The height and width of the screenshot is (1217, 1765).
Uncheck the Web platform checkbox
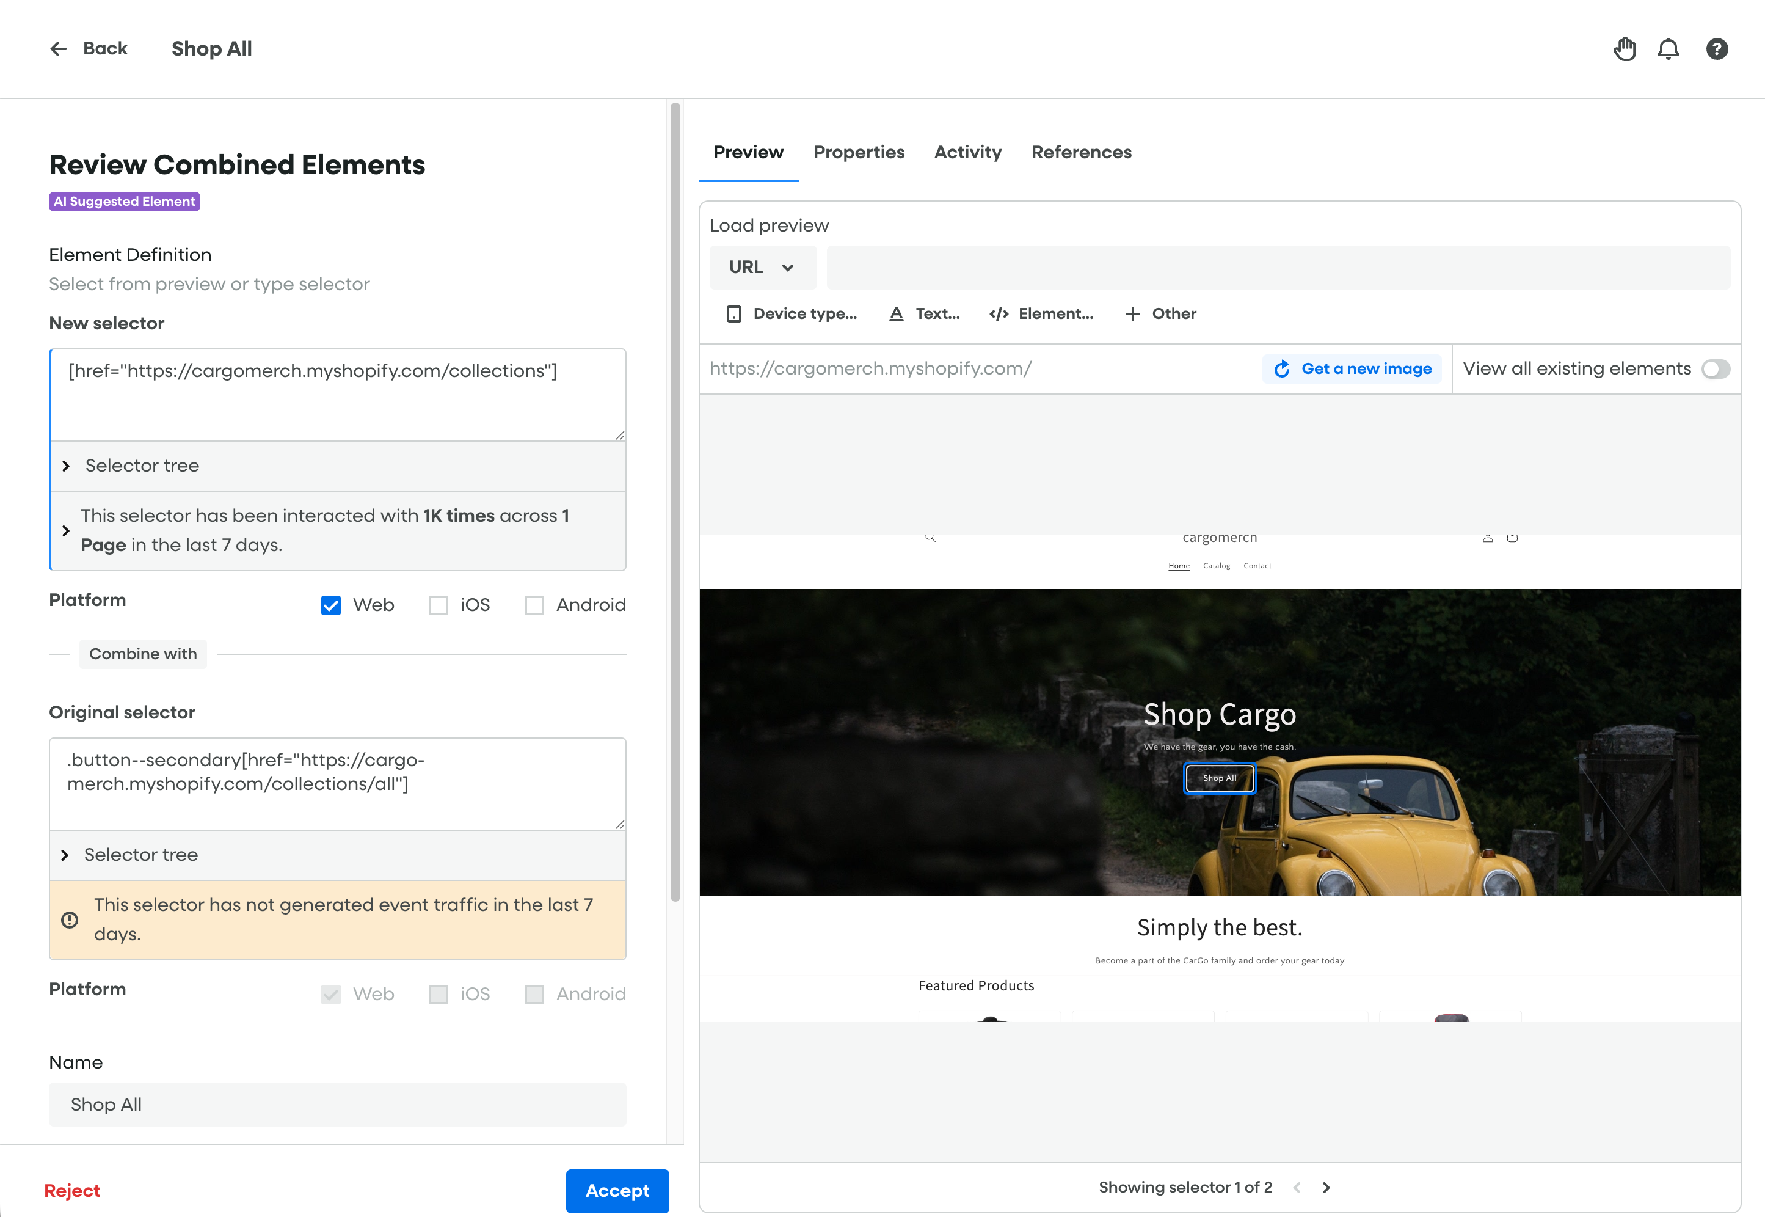[x=331, y=605]
